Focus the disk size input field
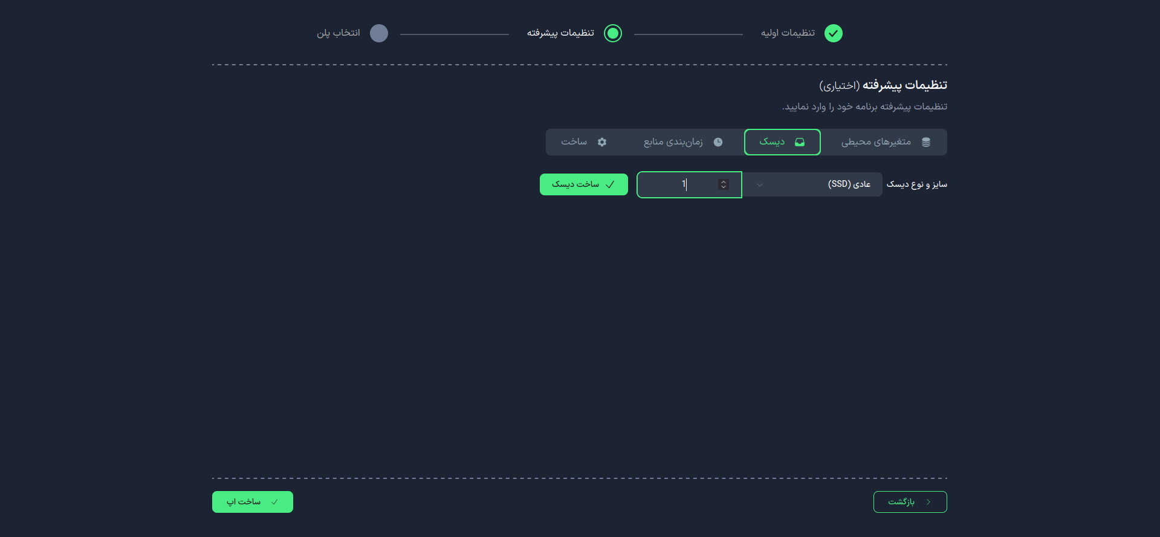This screenshot has height=537, width=1160. [x=689, y=184]
